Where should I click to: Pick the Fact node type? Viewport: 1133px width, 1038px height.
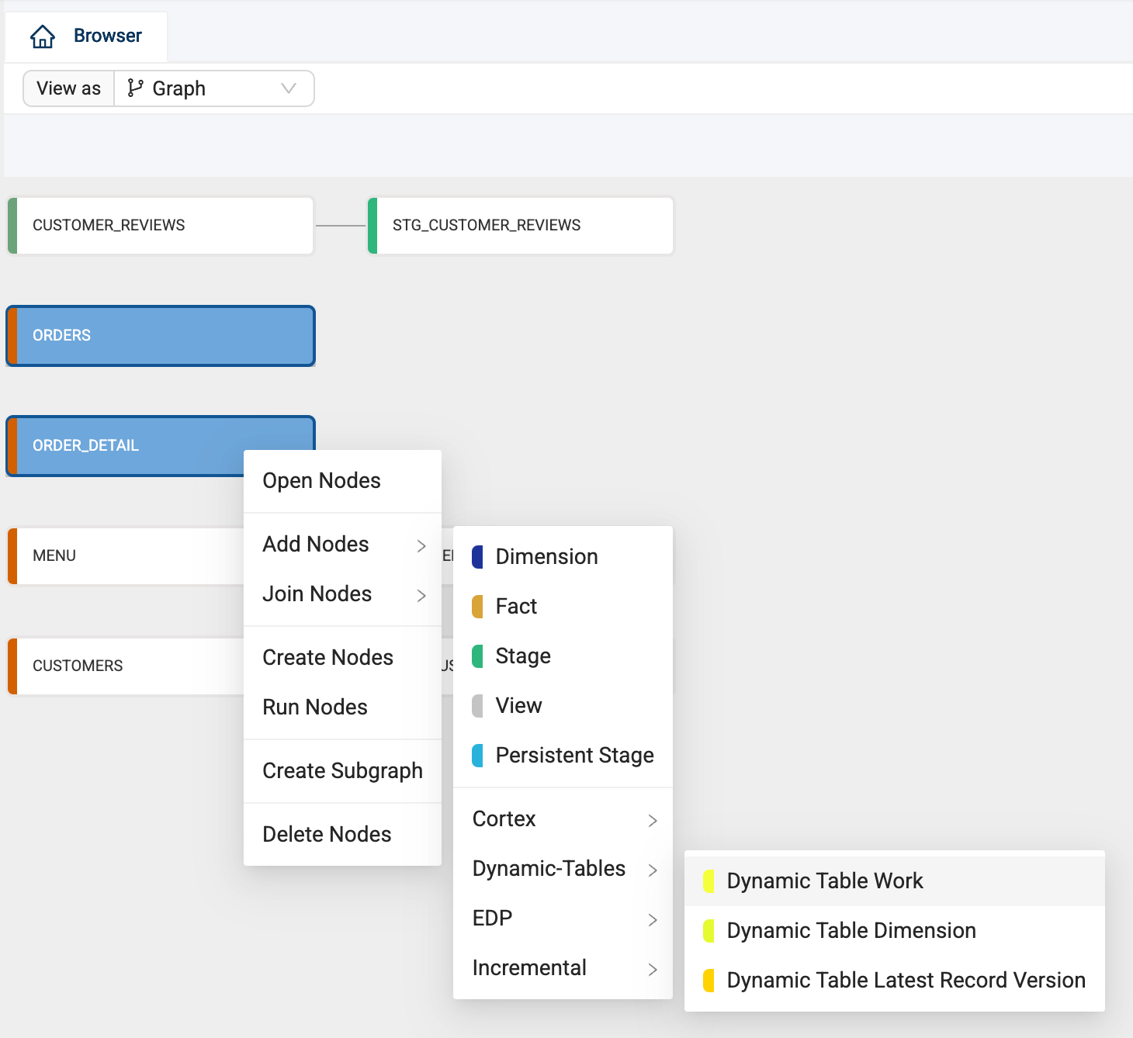coord(516,607)
